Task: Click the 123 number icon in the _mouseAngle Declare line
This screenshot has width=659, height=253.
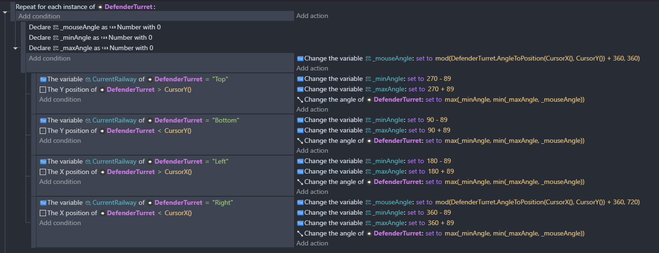Action: click(x=112, y=27)
